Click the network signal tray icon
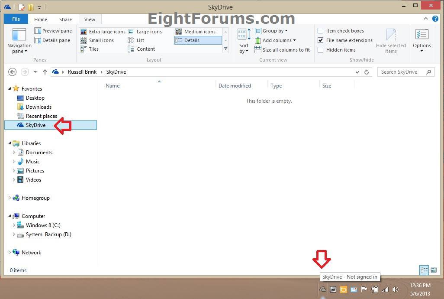 pos(385,289)
